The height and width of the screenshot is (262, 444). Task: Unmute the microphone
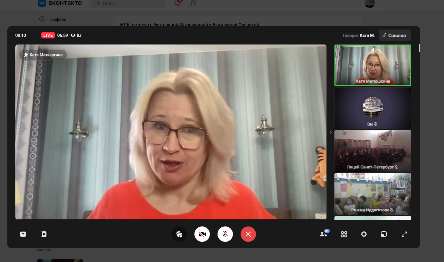click(x=225, y=234)
